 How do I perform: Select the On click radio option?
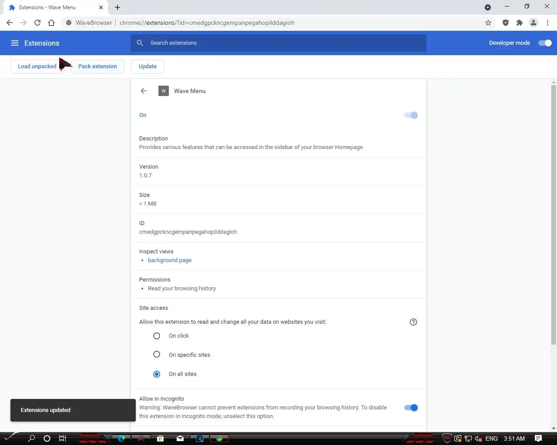coord(157,336)
